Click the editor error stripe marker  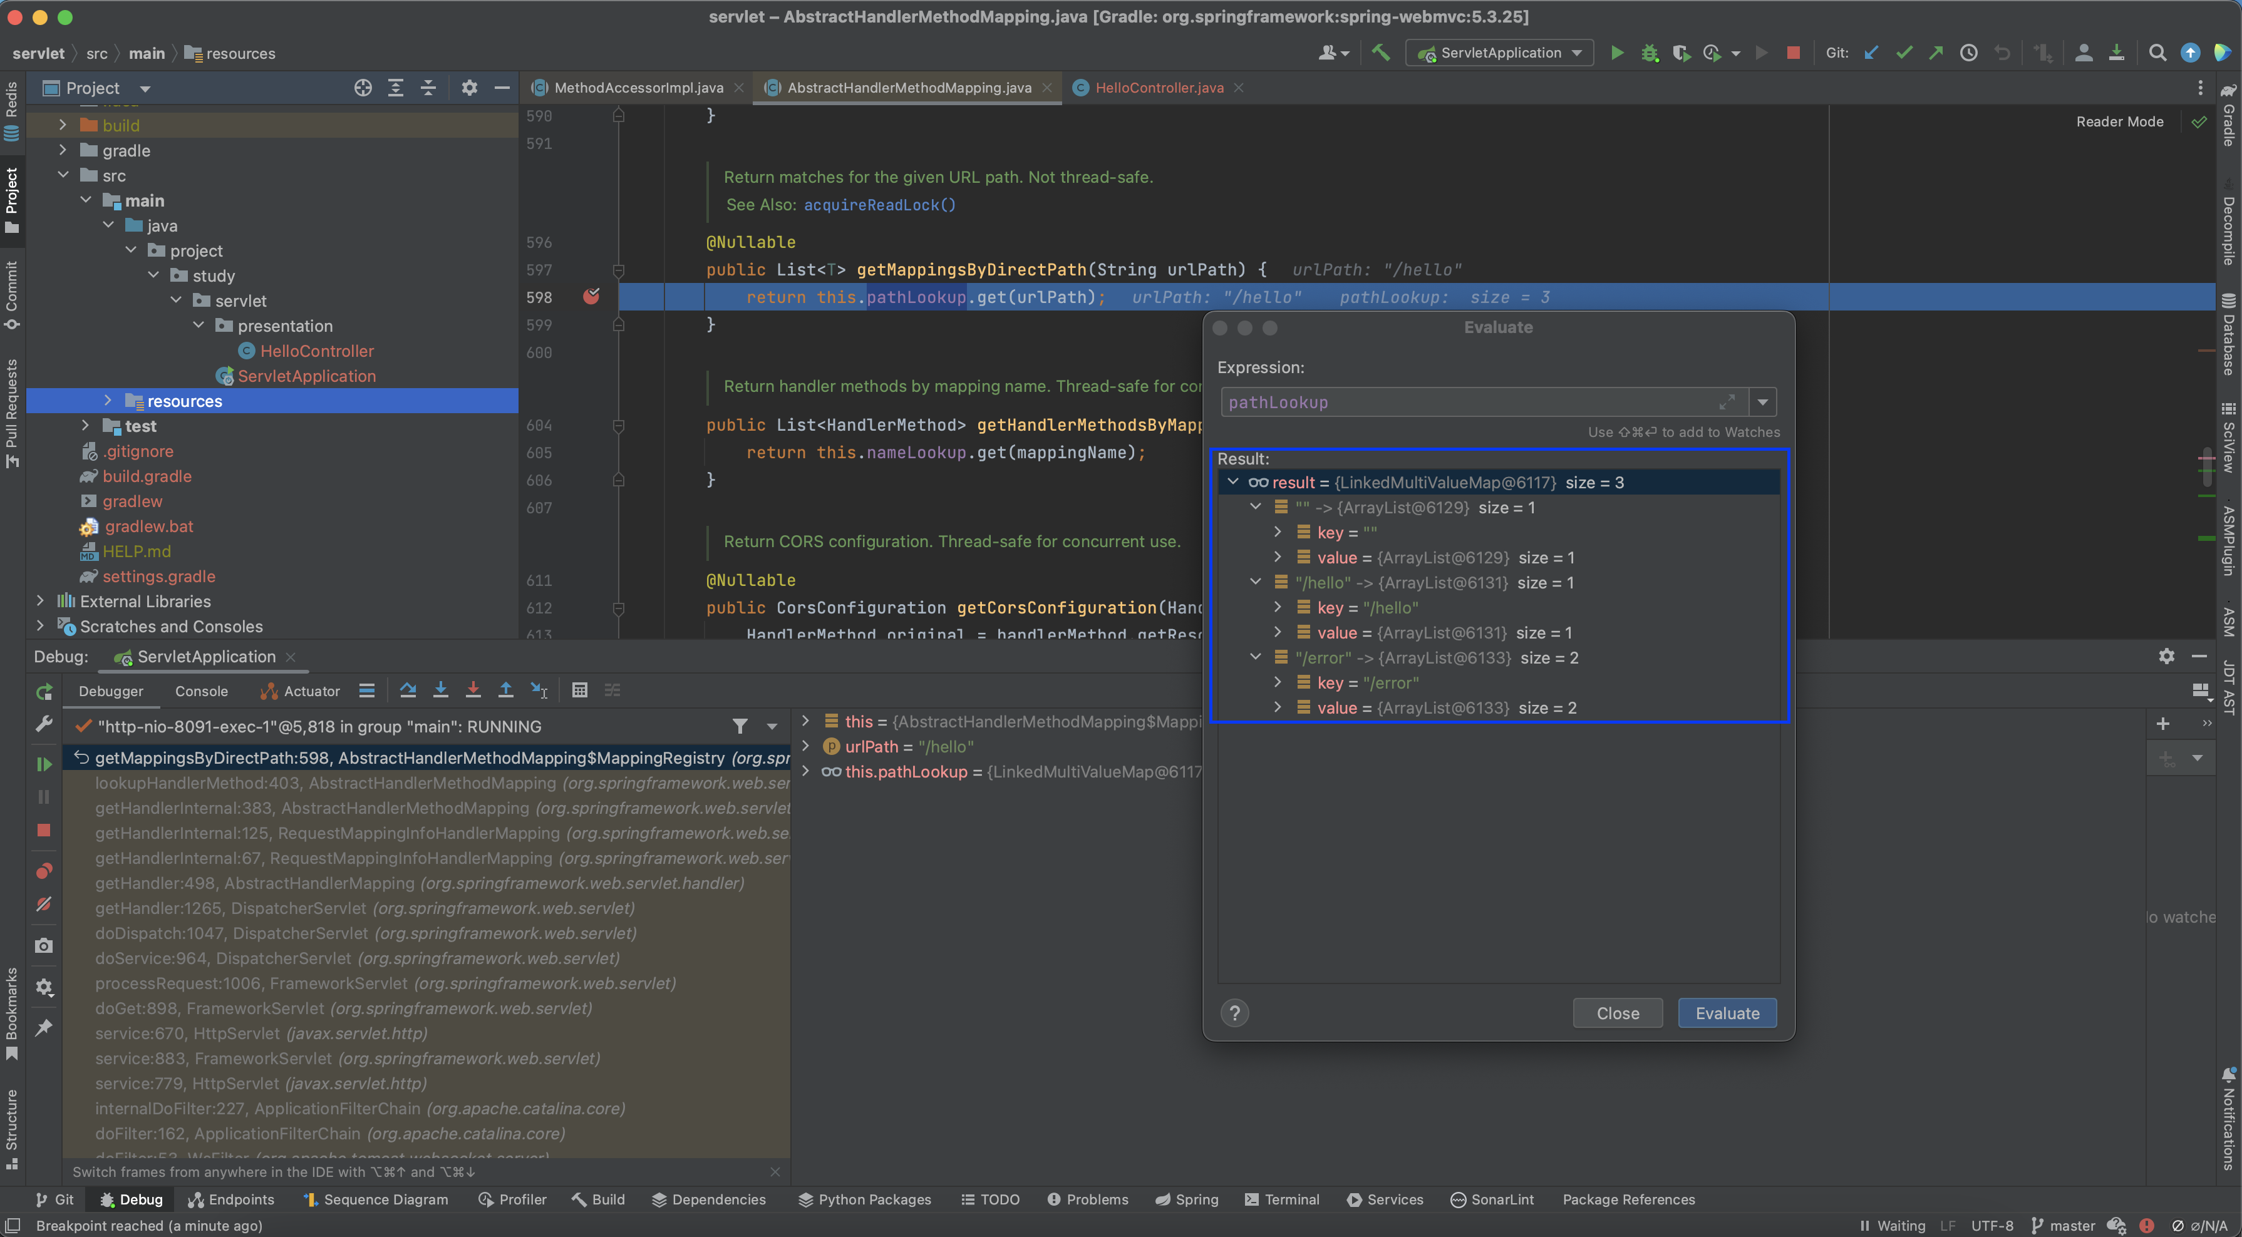[x=2206, y=350]
